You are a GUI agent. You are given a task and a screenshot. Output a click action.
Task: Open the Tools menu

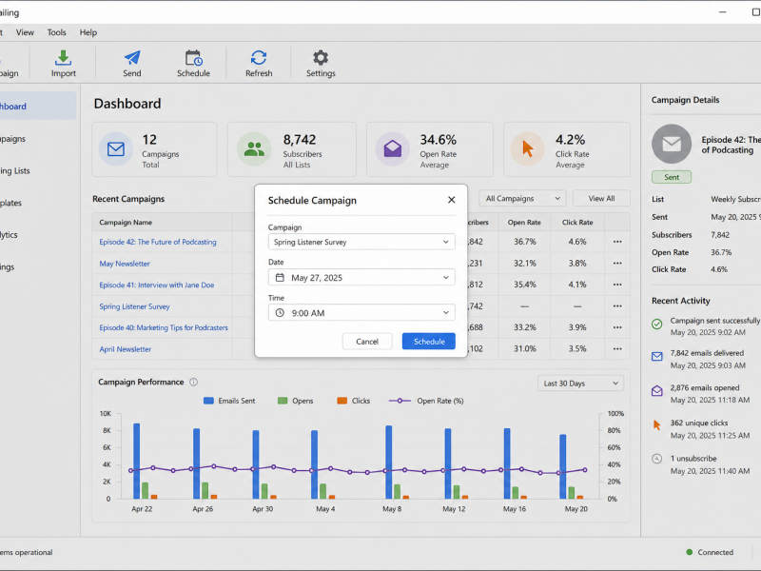point(56,32)
